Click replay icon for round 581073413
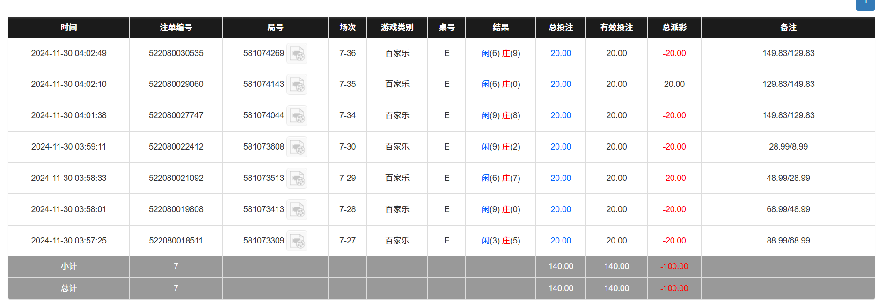878x300 pixels. [297, 210]
